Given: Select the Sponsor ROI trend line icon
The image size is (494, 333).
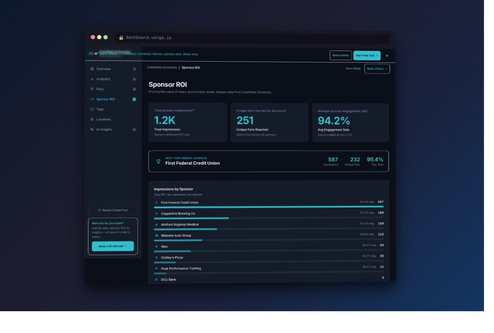Looking at the screenshot, I should coord(92,99).
